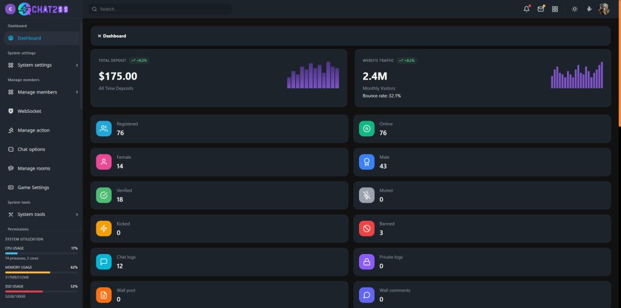Image resolution: width=621 pixels, height=308 pixels.
Task: Open WebSocket in the sidebar
Action: click(x=29, y=112)
